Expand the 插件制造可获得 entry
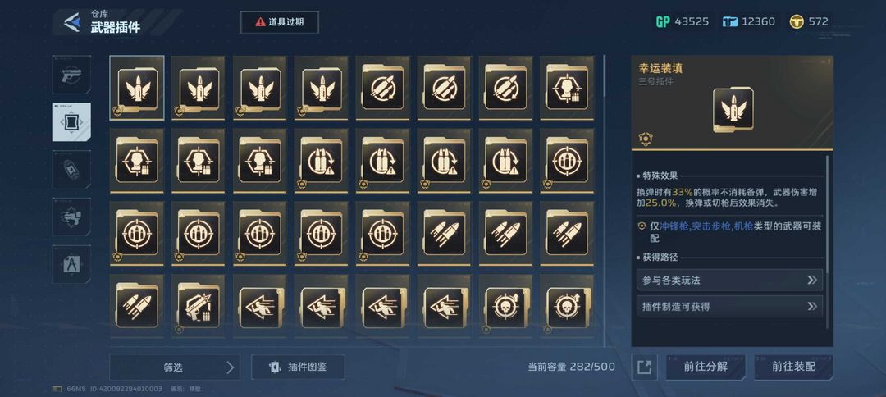The width and height of the screenshot is (886, 397). 729,306
